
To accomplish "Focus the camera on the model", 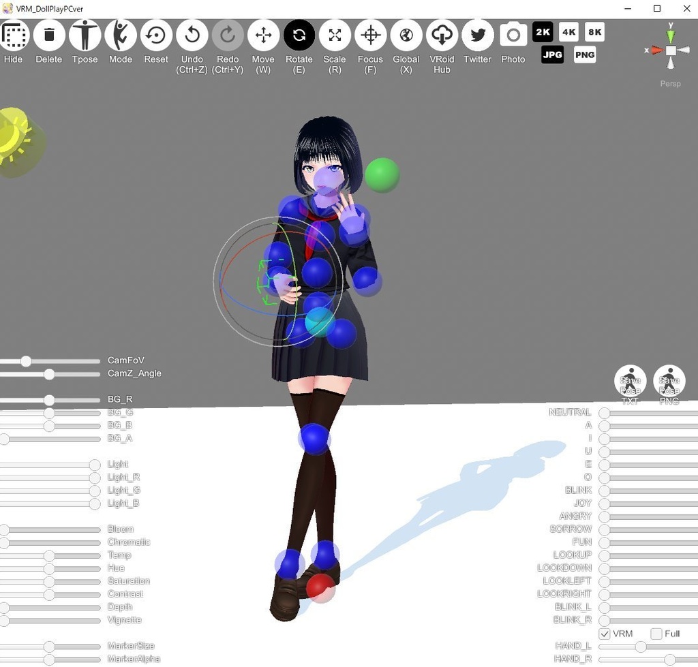I will click(x=370, y=34).
